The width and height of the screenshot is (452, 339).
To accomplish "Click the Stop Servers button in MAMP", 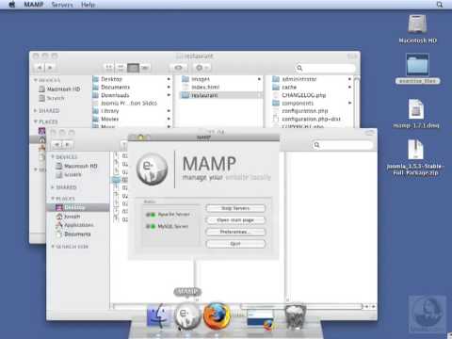I will (235, 208).
